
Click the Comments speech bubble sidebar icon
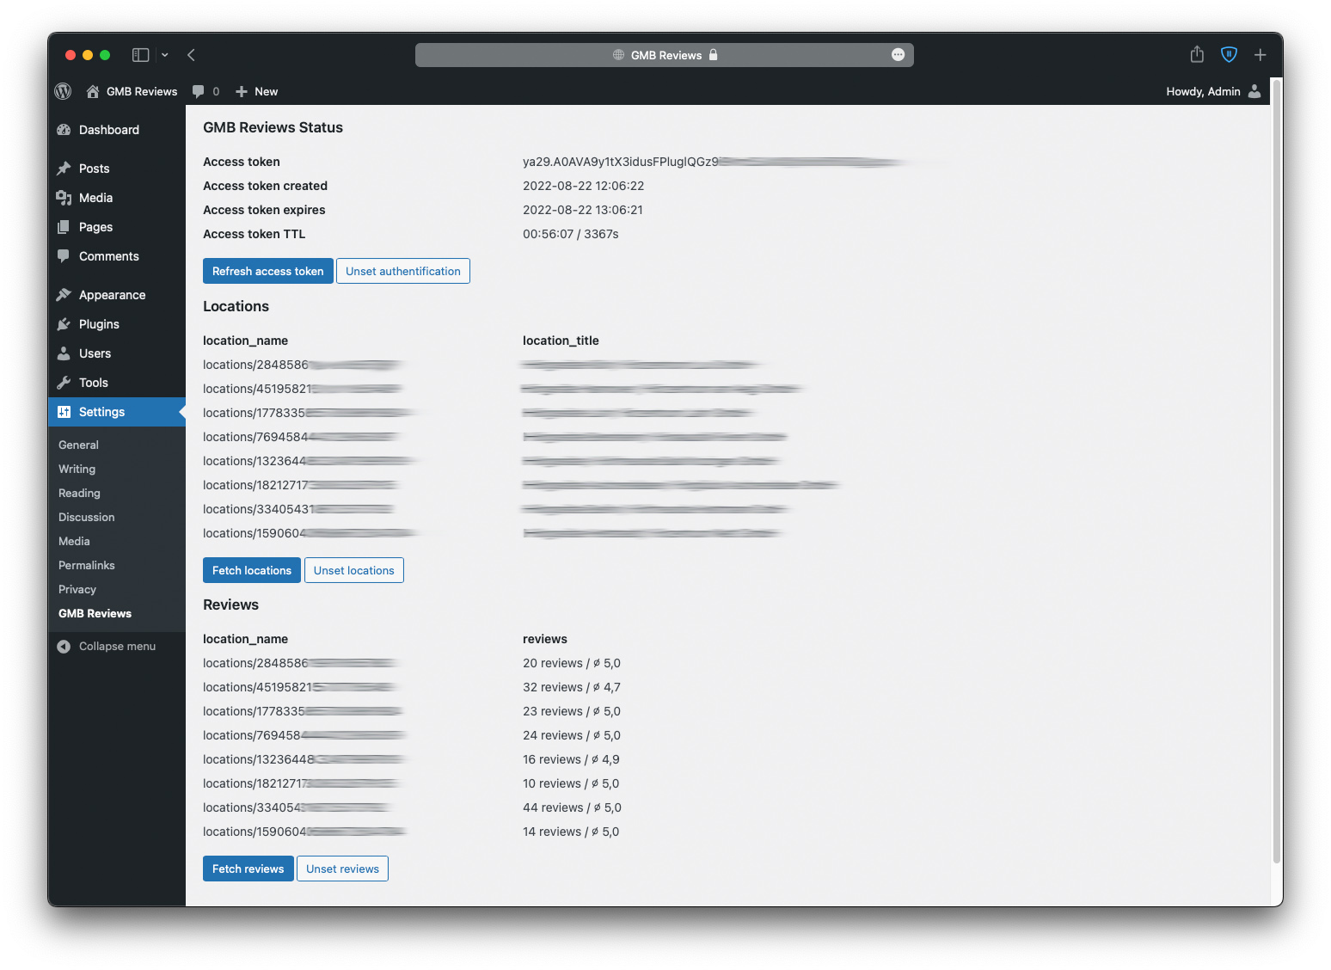click(x=64, y=256)
